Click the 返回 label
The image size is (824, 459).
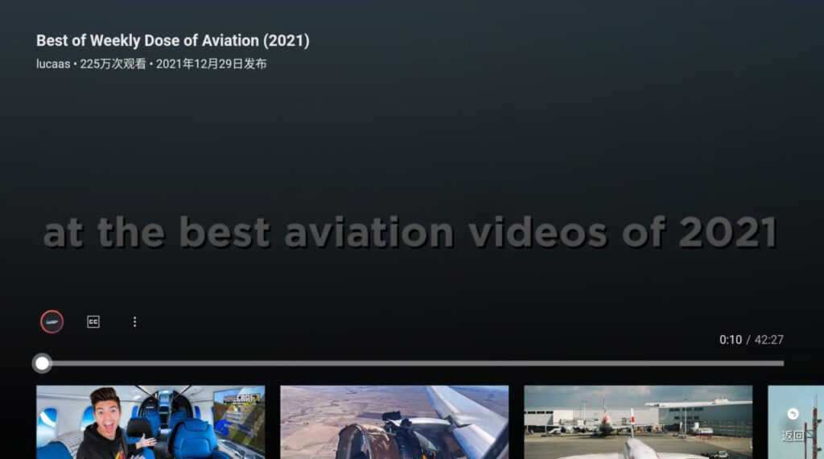coord(793,436)
